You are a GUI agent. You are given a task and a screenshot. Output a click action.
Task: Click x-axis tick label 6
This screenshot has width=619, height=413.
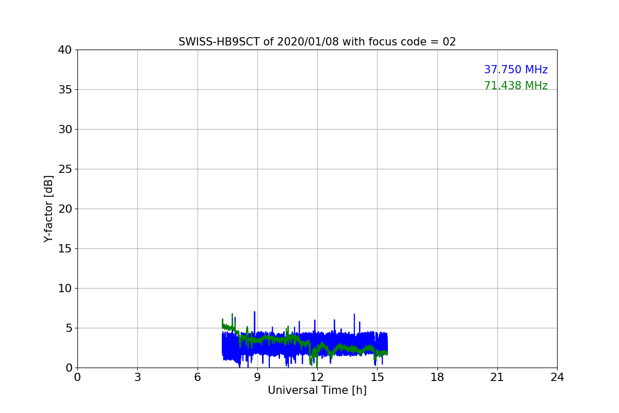[x=198, y=377]
